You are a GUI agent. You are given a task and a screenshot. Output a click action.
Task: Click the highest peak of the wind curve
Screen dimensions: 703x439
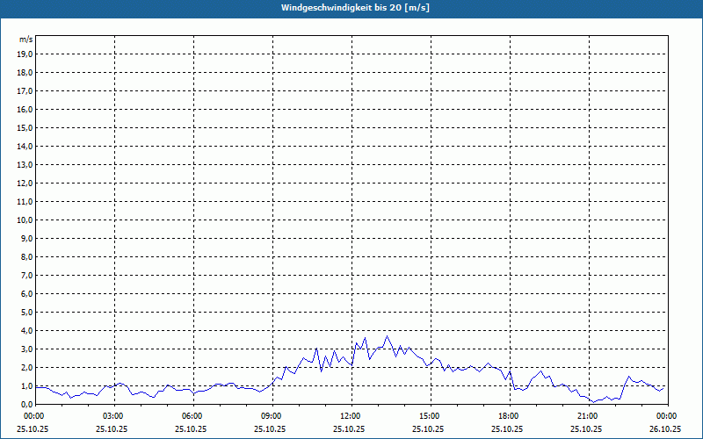click(x=387, y=335)
